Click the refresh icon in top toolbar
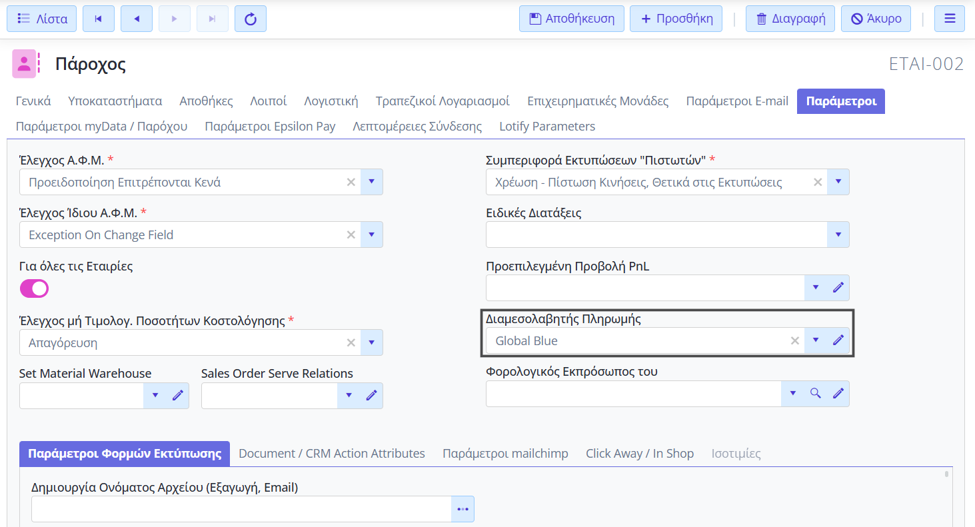This screenshot has width=975, height=527. (251, 19)
